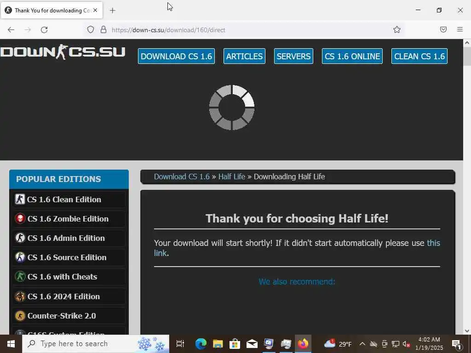
Task: Click the taskbar search box
Action: tap(96, 344)
